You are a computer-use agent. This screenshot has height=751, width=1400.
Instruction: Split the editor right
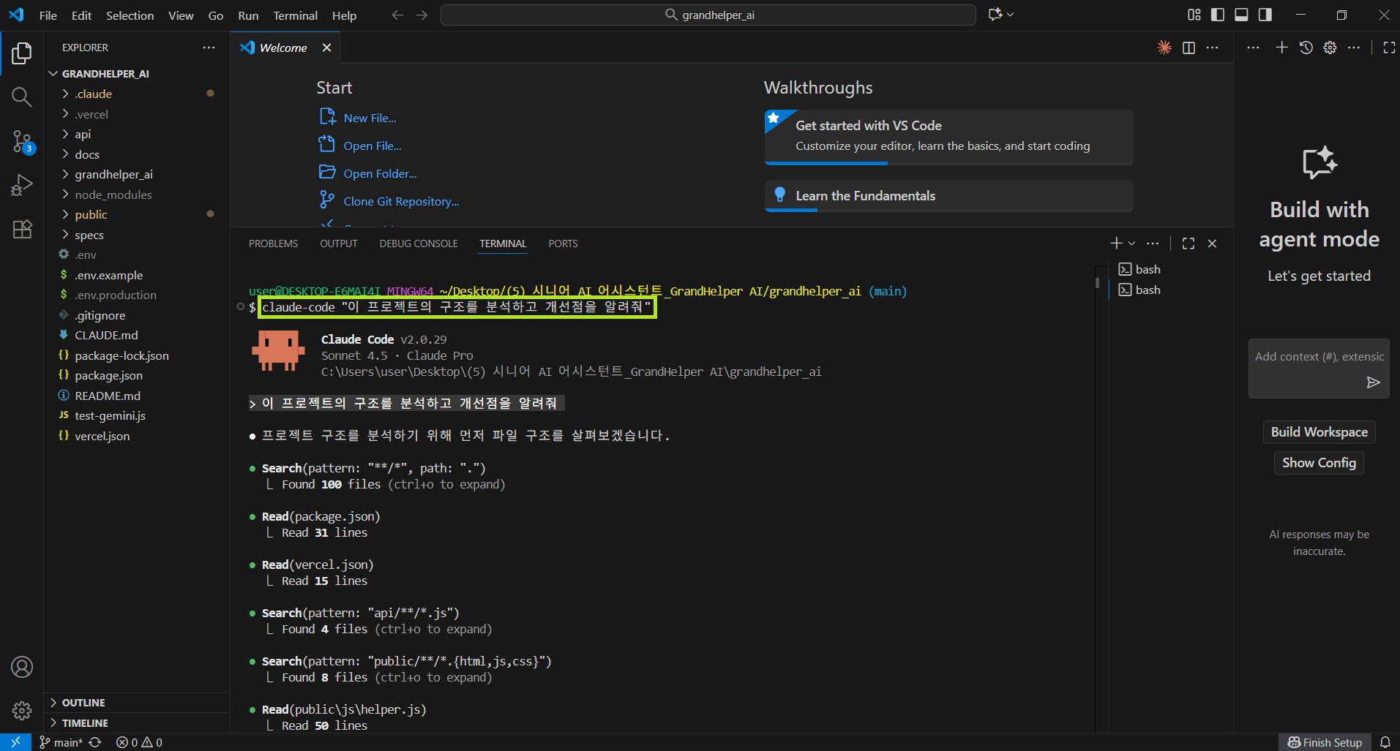[x=1188, y=48]
